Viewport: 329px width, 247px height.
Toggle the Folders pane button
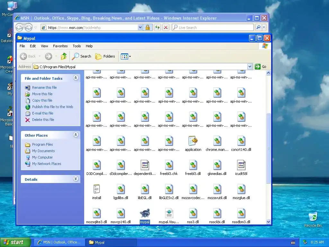tap(105, 56)
